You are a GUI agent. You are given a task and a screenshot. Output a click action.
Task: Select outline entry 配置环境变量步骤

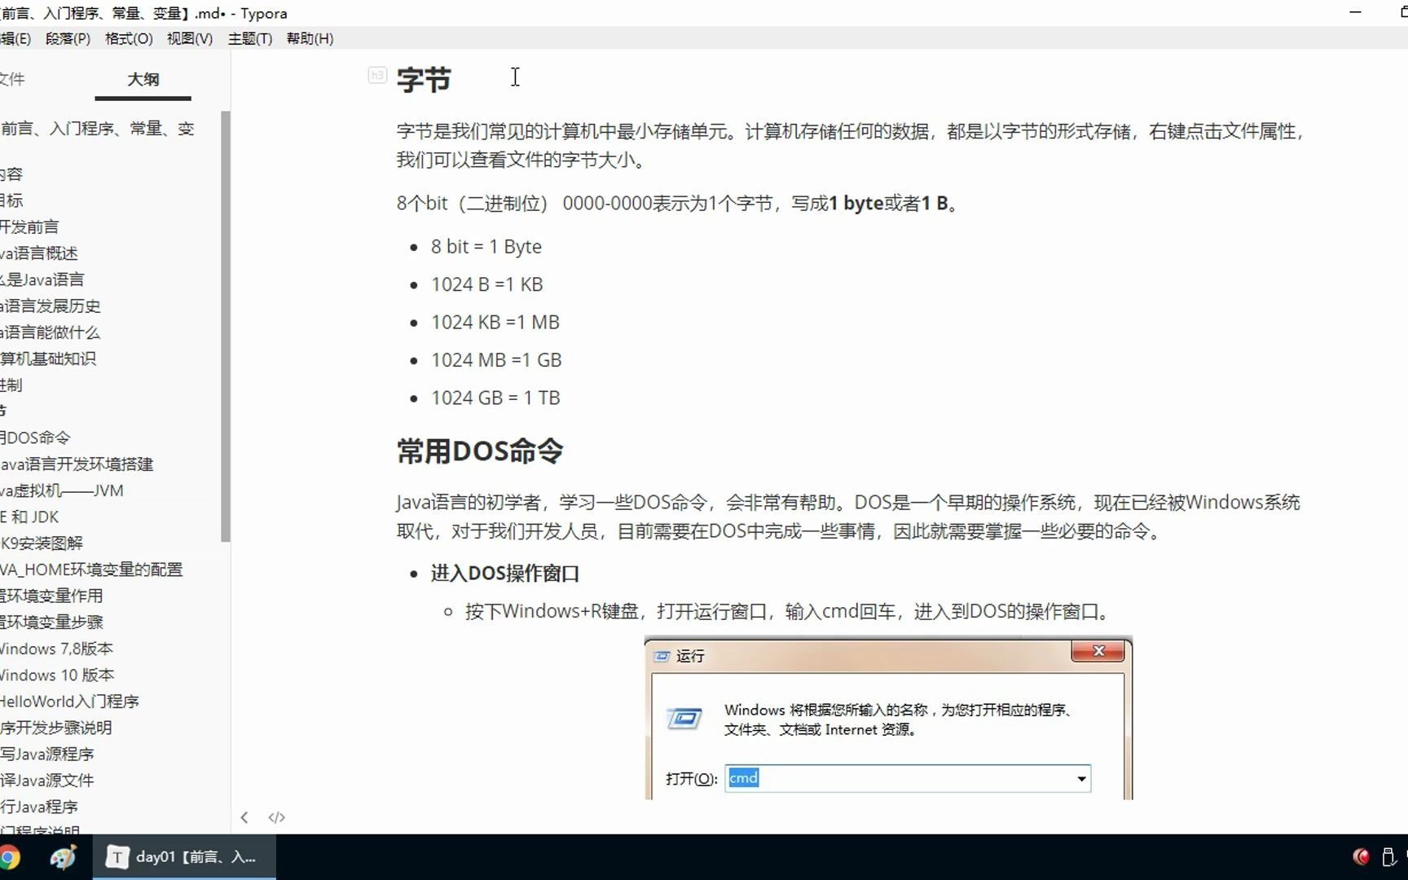(51, 622)
